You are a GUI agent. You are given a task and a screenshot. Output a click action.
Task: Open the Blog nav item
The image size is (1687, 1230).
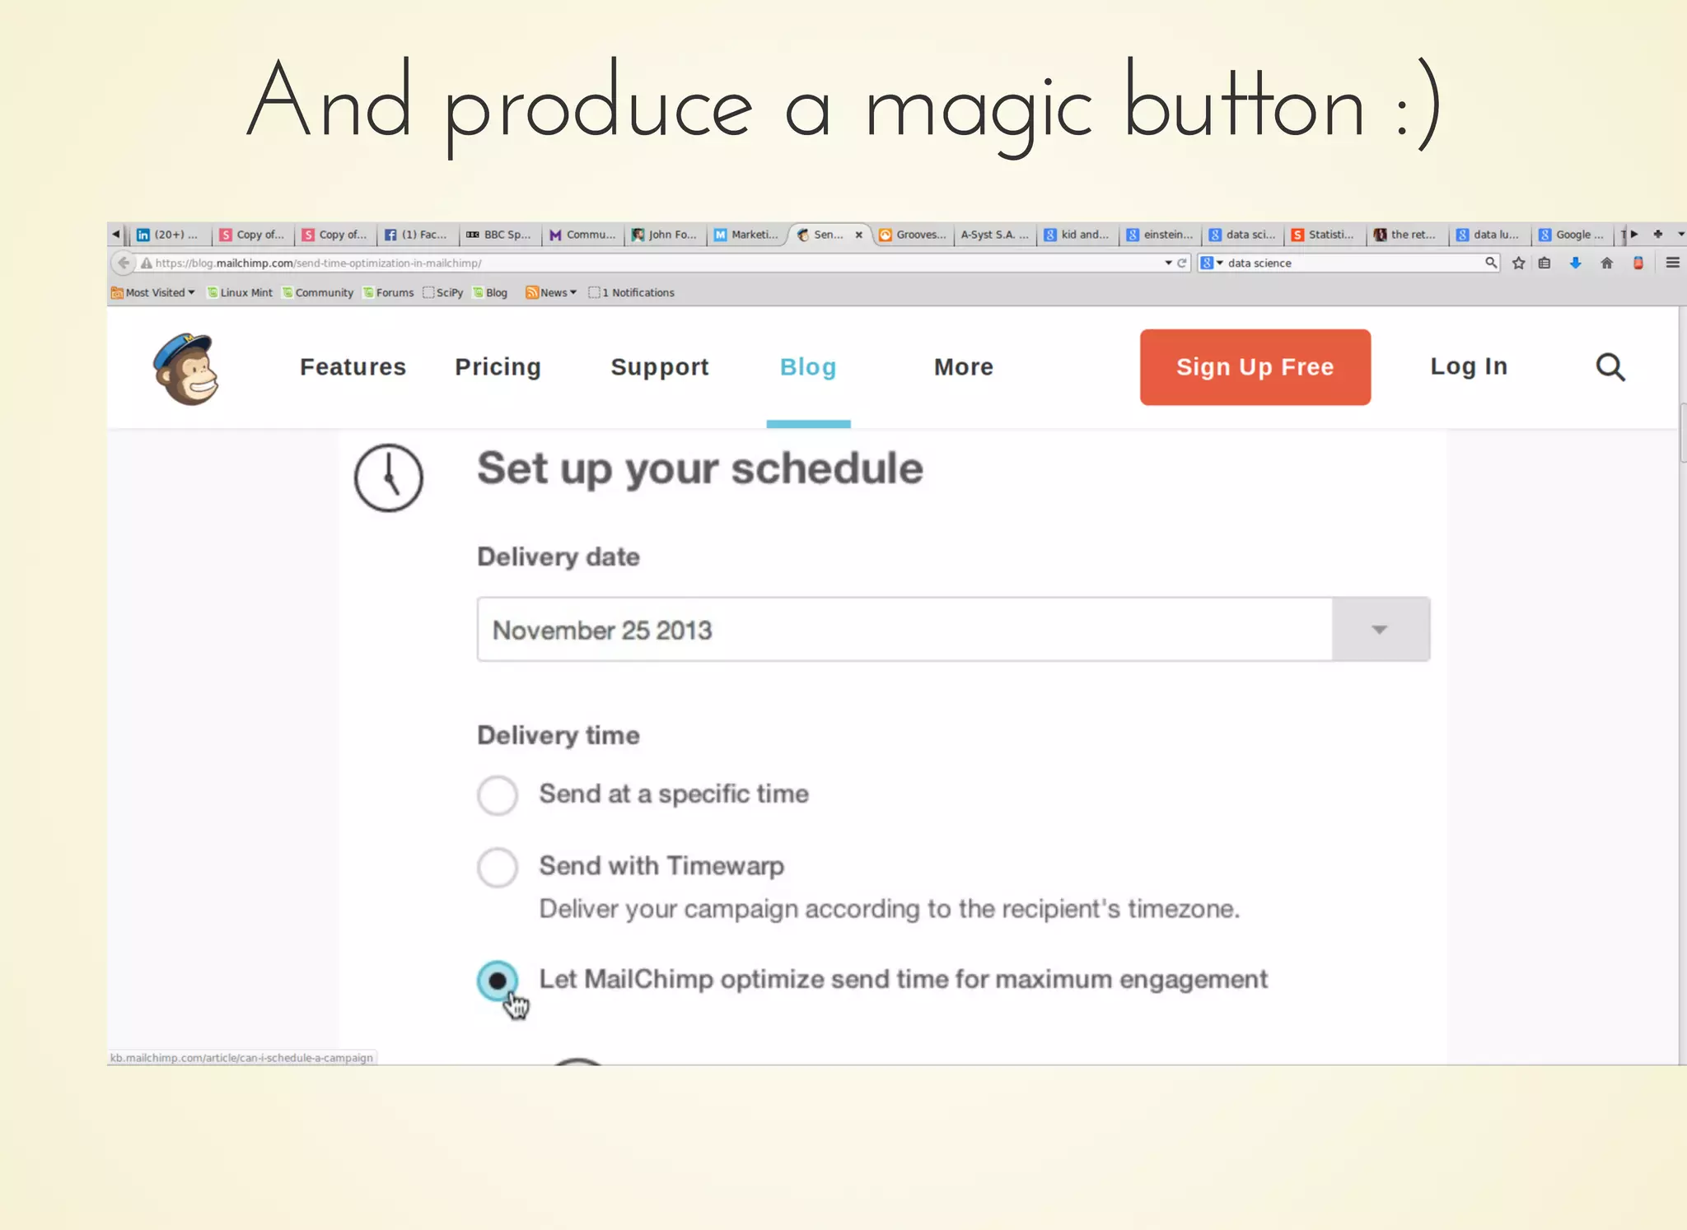[x=808, y=367]
